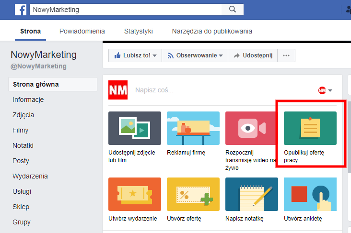Start live video via camera tile
This screenshot has width=351, height=233.
click(251, 128)
